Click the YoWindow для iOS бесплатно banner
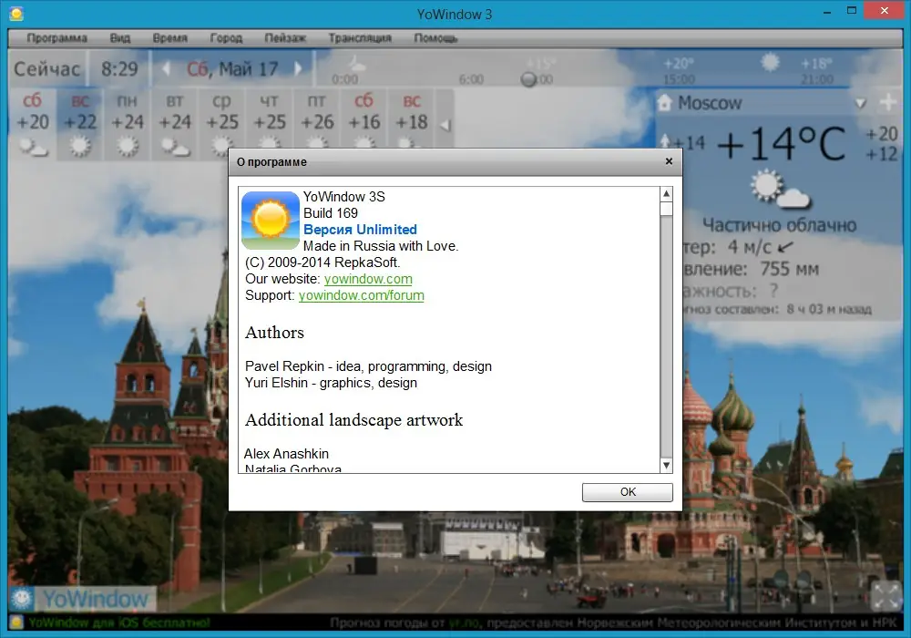This screenshot has height=638, width=911. click(x=118, y=623)
